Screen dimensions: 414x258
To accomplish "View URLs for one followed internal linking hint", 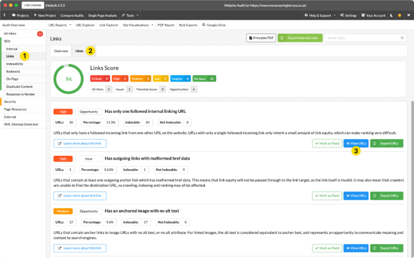I will (x=356, y=144).
